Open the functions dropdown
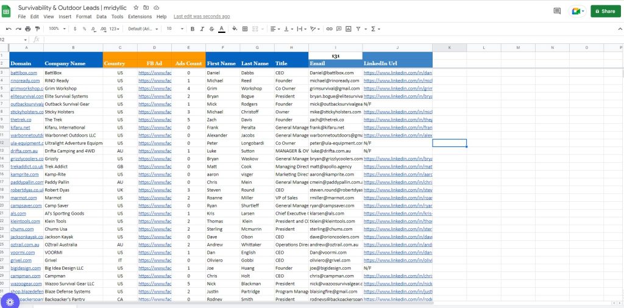 click(375, 29)
